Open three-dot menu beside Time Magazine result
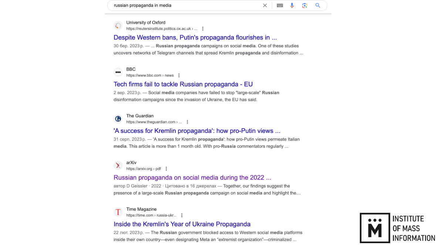This screenshot has width=438, height=245. (182, 215)
